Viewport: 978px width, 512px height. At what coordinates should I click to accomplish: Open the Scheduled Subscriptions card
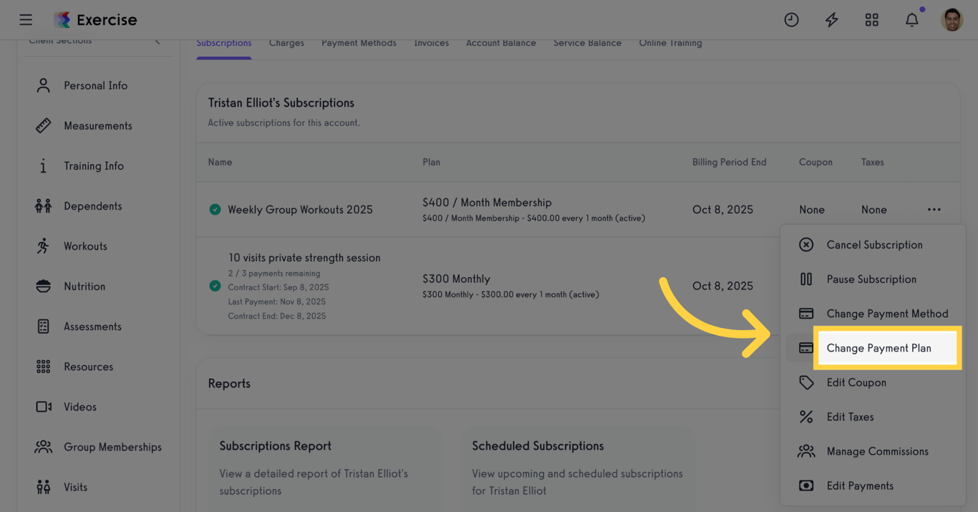click(577, 467)
